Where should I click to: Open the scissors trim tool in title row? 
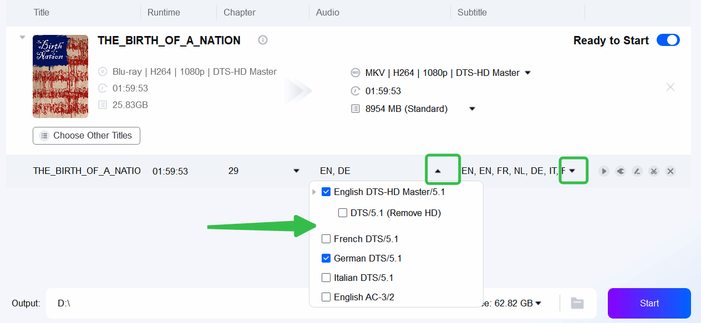click(x=654, y=171)
